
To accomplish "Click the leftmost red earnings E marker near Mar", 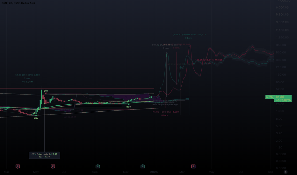I will coord(18,166).
